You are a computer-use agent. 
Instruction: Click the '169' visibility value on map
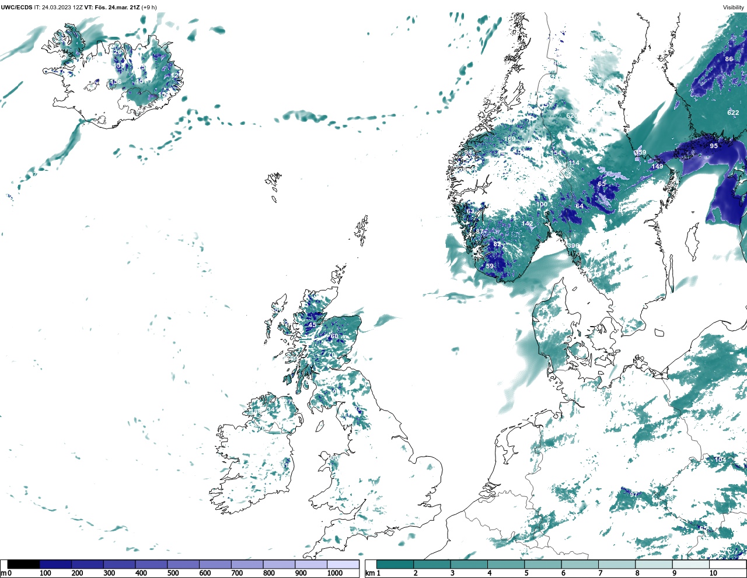(x=511, y=139)
